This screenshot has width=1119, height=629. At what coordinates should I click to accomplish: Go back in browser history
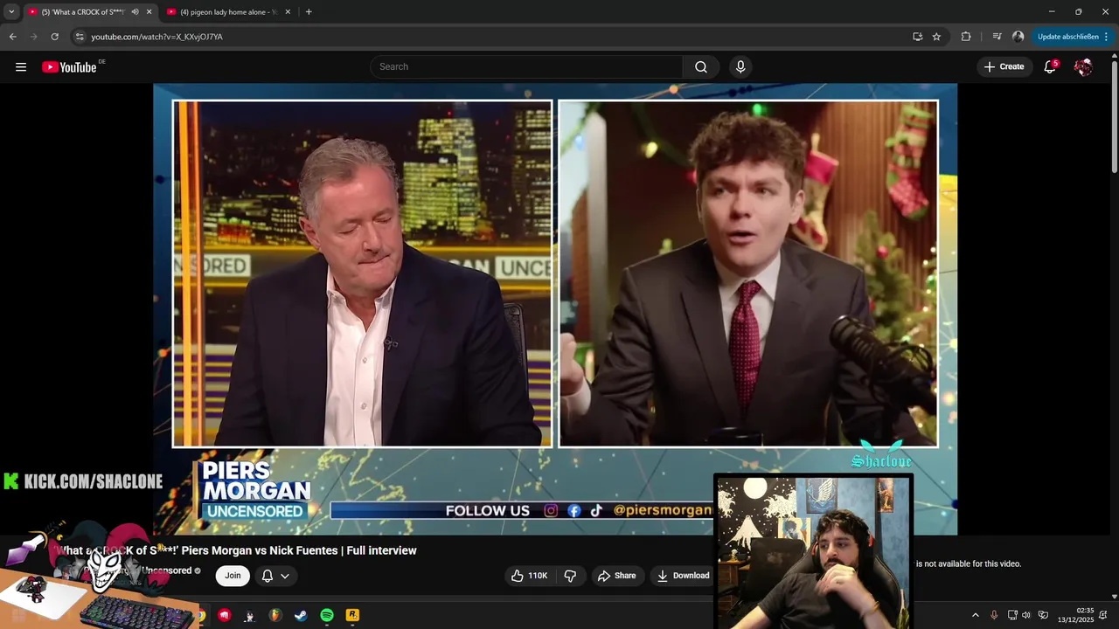[x=12, y=37]
